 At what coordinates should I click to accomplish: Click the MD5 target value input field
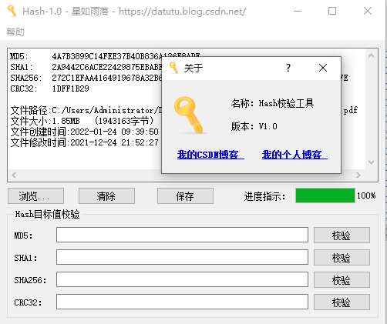pos(182,235)
